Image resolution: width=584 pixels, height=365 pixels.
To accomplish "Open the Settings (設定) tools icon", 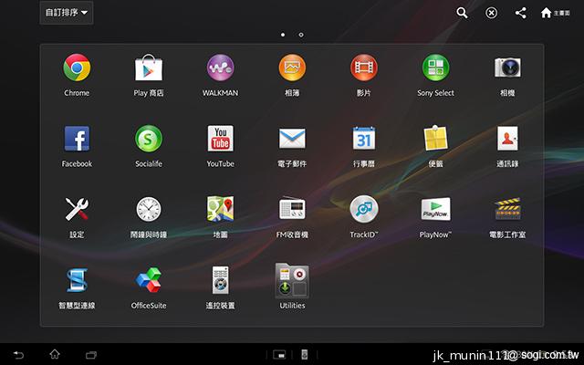I will [77, 209].
